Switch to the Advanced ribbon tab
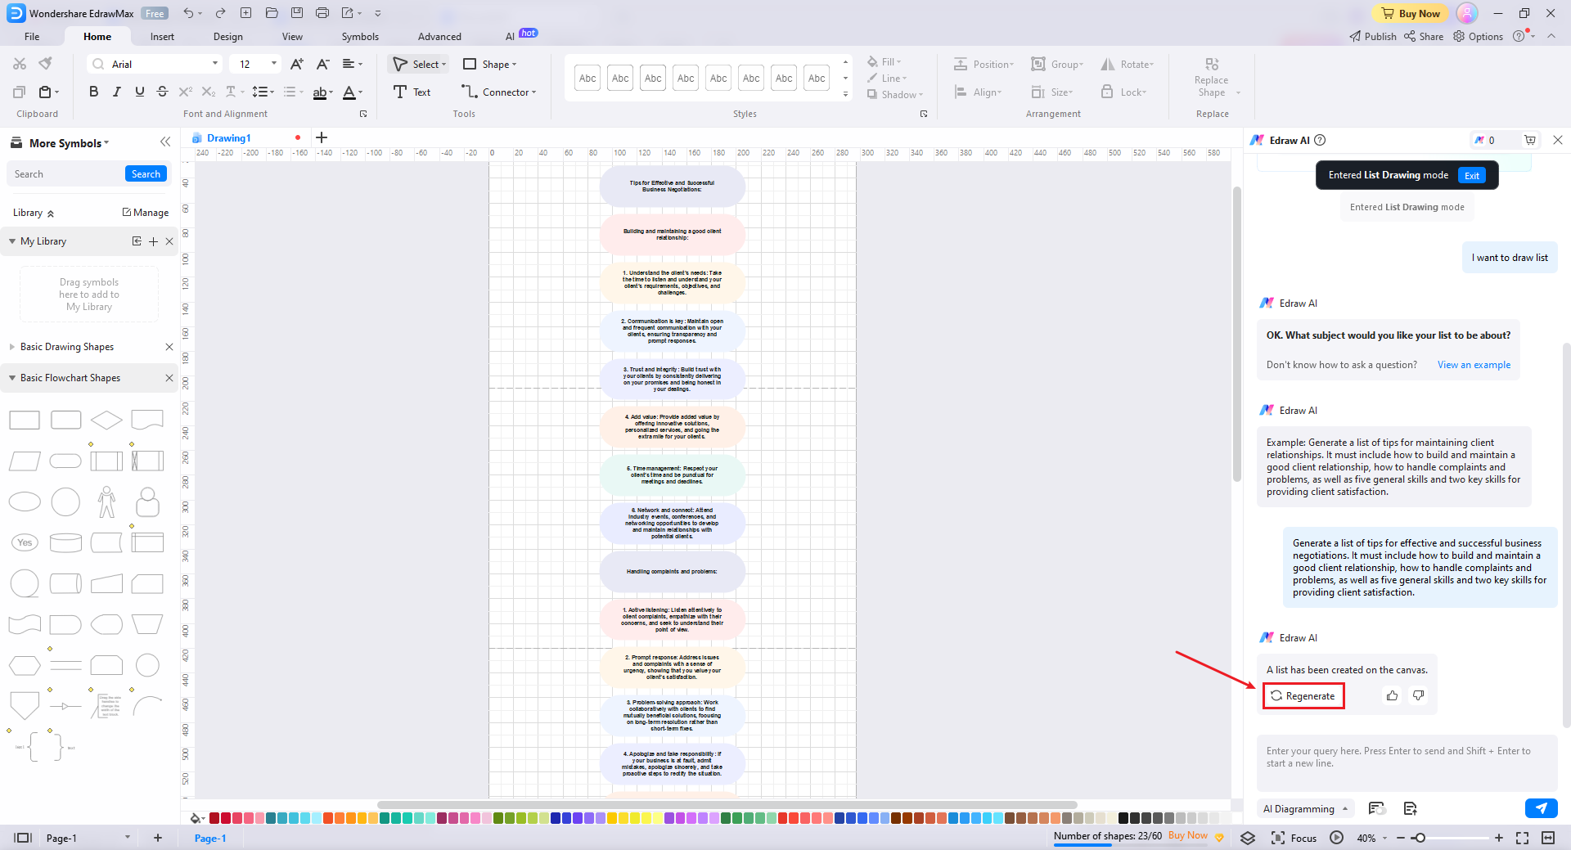This screenshot has width=1571, height=850. [x=439, y=37]
